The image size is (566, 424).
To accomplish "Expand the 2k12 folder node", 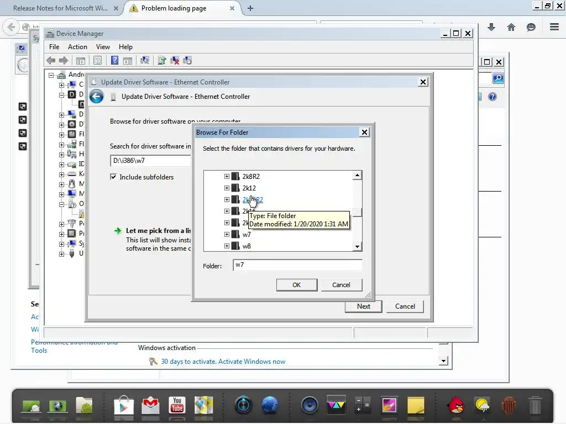I will click(x=227, y=188).
